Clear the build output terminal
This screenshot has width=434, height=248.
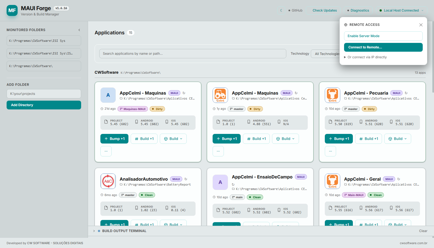[423, 231]
